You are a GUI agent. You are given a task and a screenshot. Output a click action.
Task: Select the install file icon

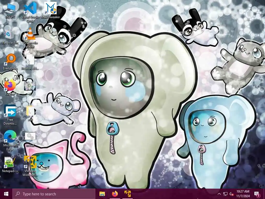coord(30,139)
